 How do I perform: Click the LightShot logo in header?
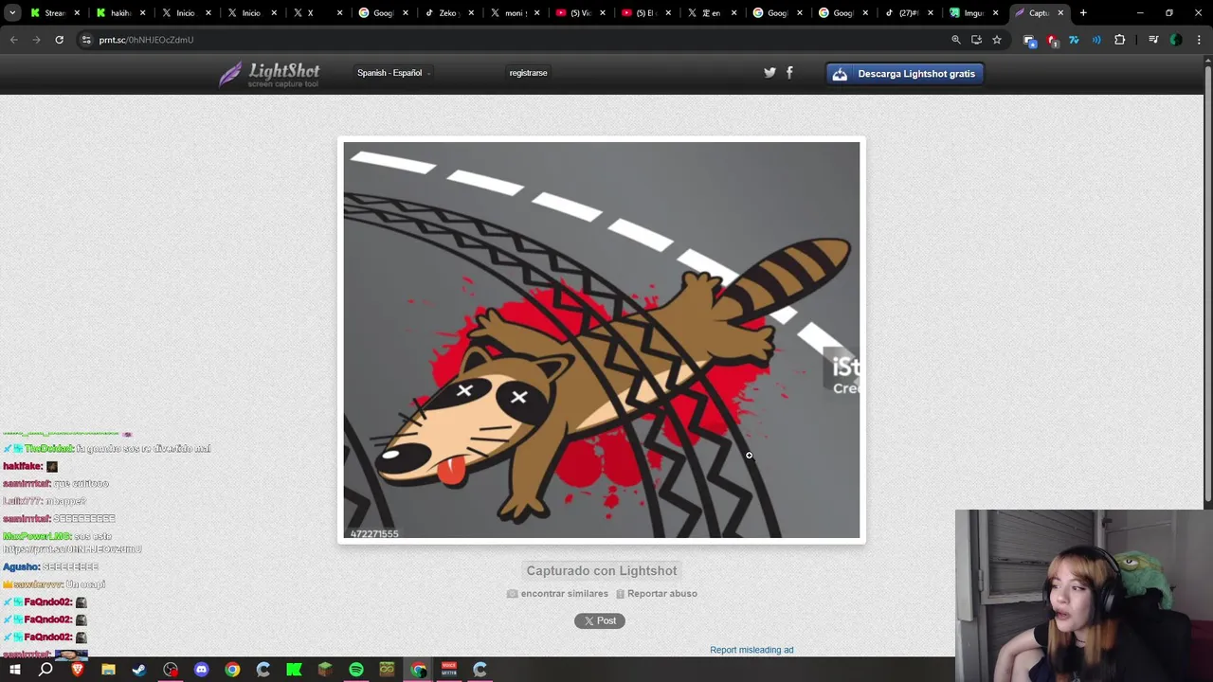(x=270, y=74)
